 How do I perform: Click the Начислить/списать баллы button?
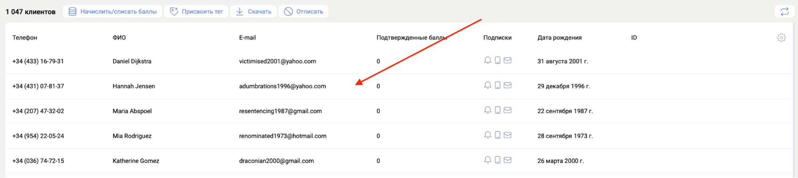[112, 12]
